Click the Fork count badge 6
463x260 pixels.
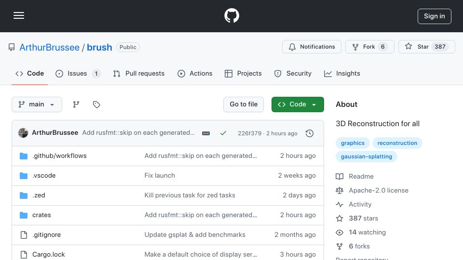[x=382, y=47]
